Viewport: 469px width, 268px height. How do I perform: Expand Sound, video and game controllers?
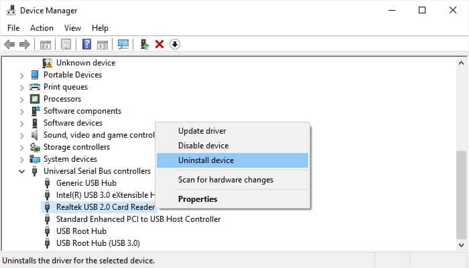[x=21, y=136]
